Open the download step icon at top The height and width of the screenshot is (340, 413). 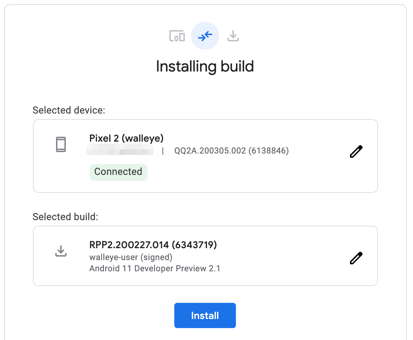pos(233,36)
